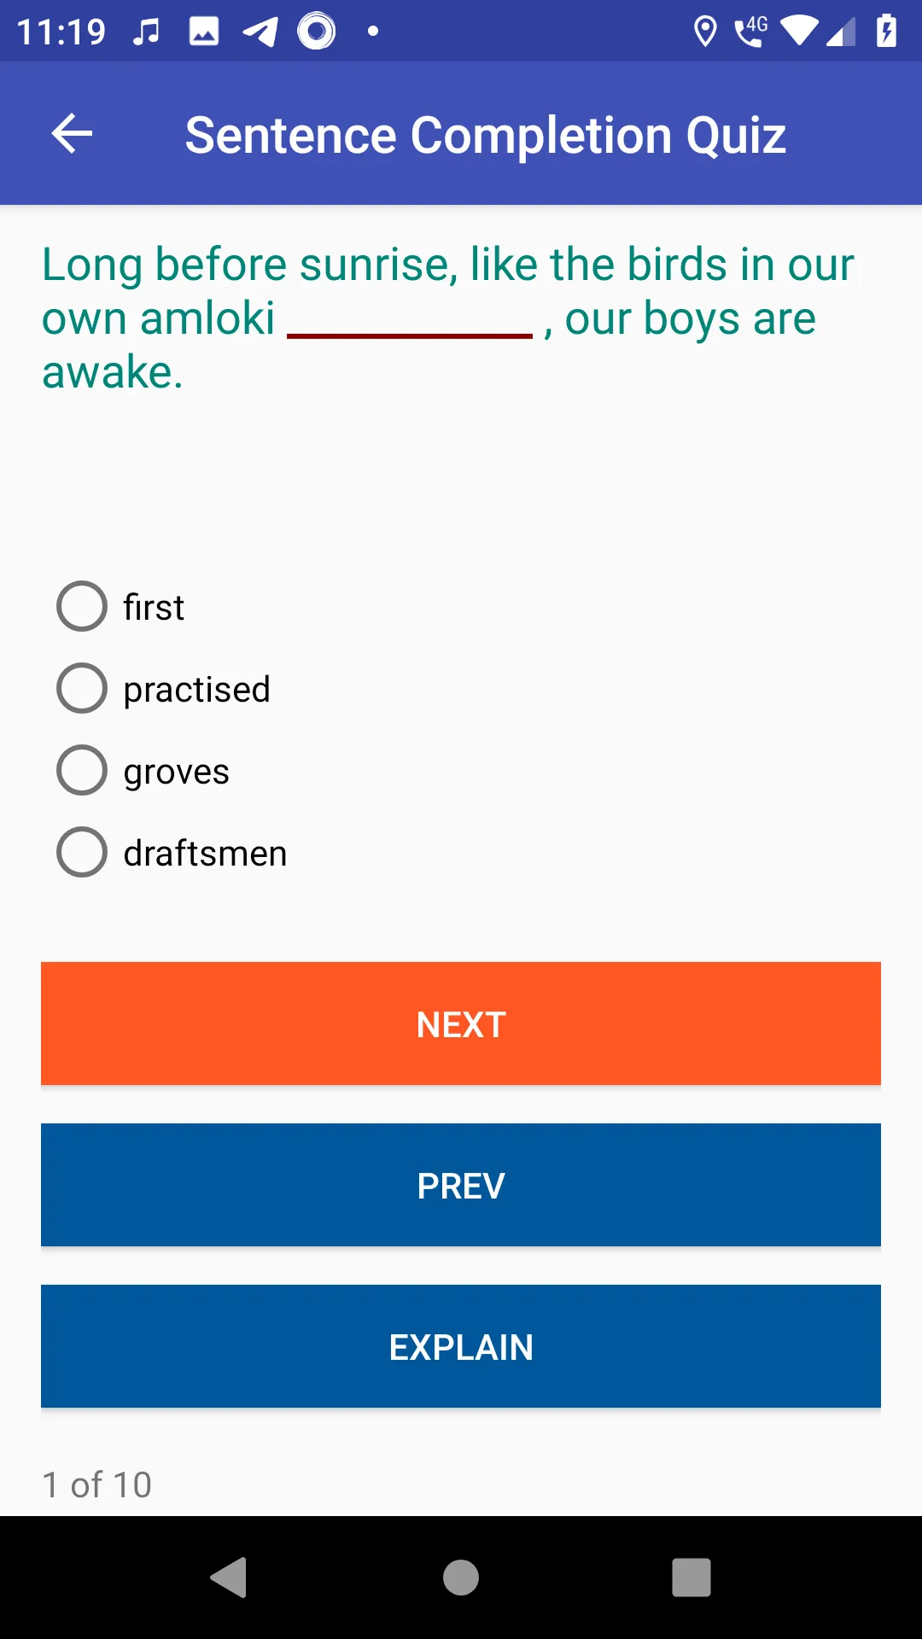Tap the Telegram paper plane icon
Image resolution: width=922 pixels, height=1639 pixels.
tap(260, 32)
